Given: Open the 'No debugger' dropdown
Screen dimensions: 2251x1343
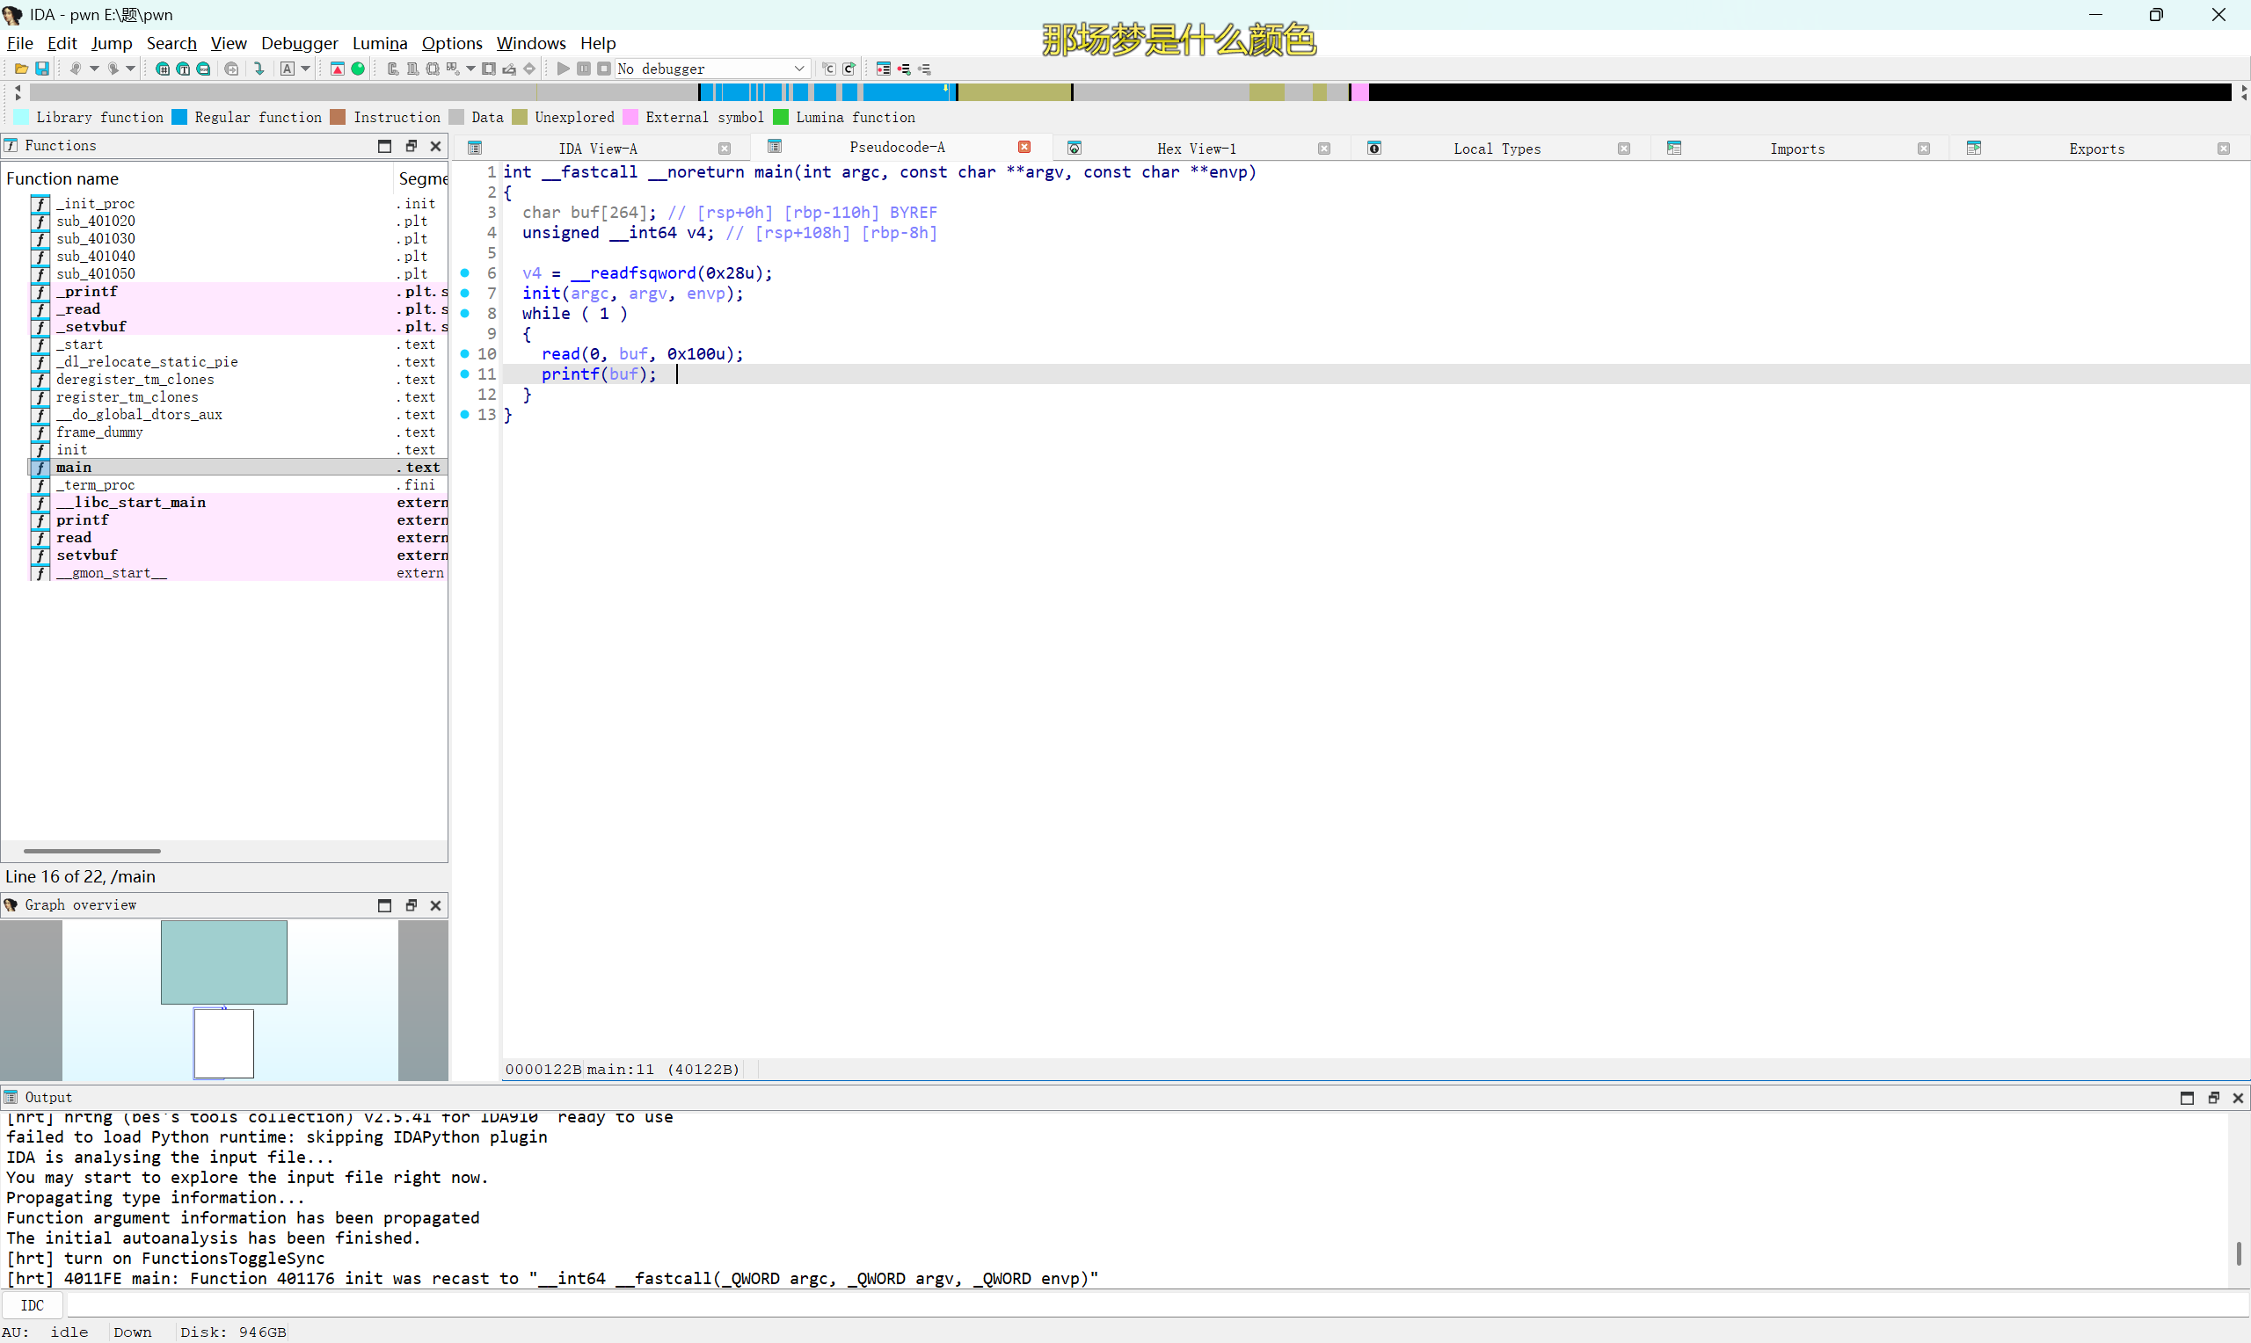Looking at the screenshot, I should coord(711,68).
